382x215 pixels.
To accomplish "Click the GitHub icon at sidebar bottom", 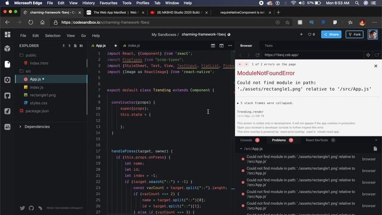I will 31,208.
